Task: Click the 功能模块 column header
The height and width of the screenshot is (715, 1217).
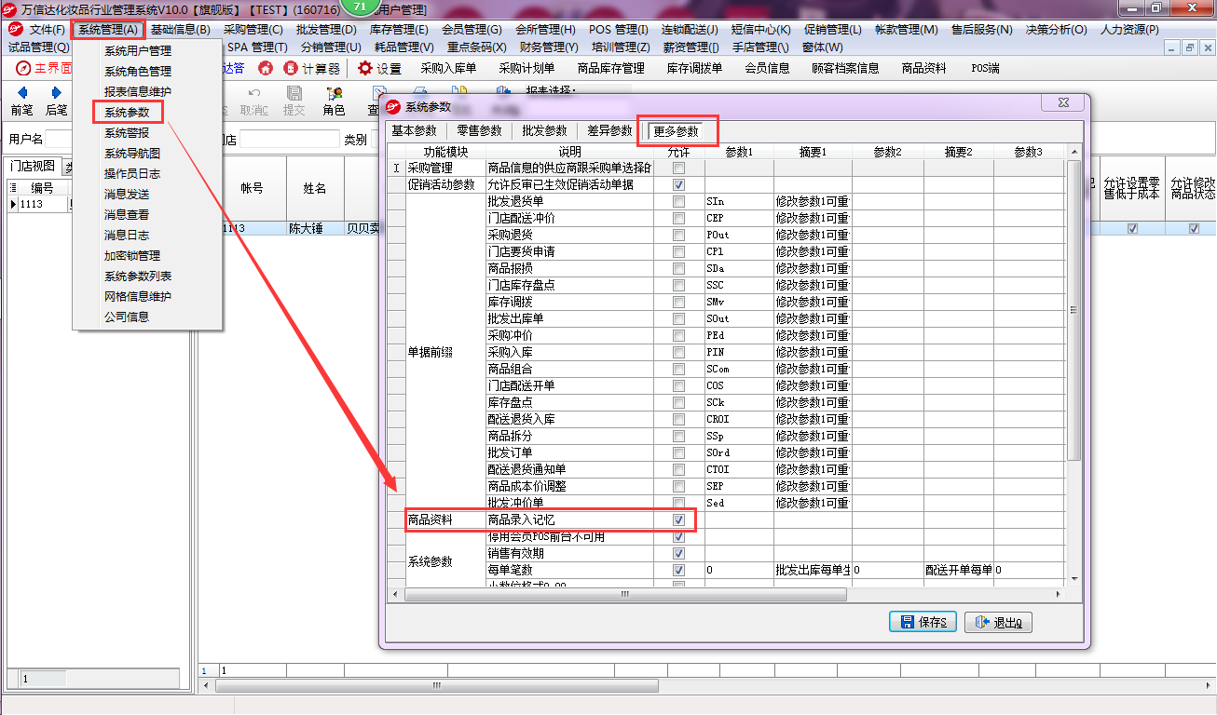Action: coord(445,152)
